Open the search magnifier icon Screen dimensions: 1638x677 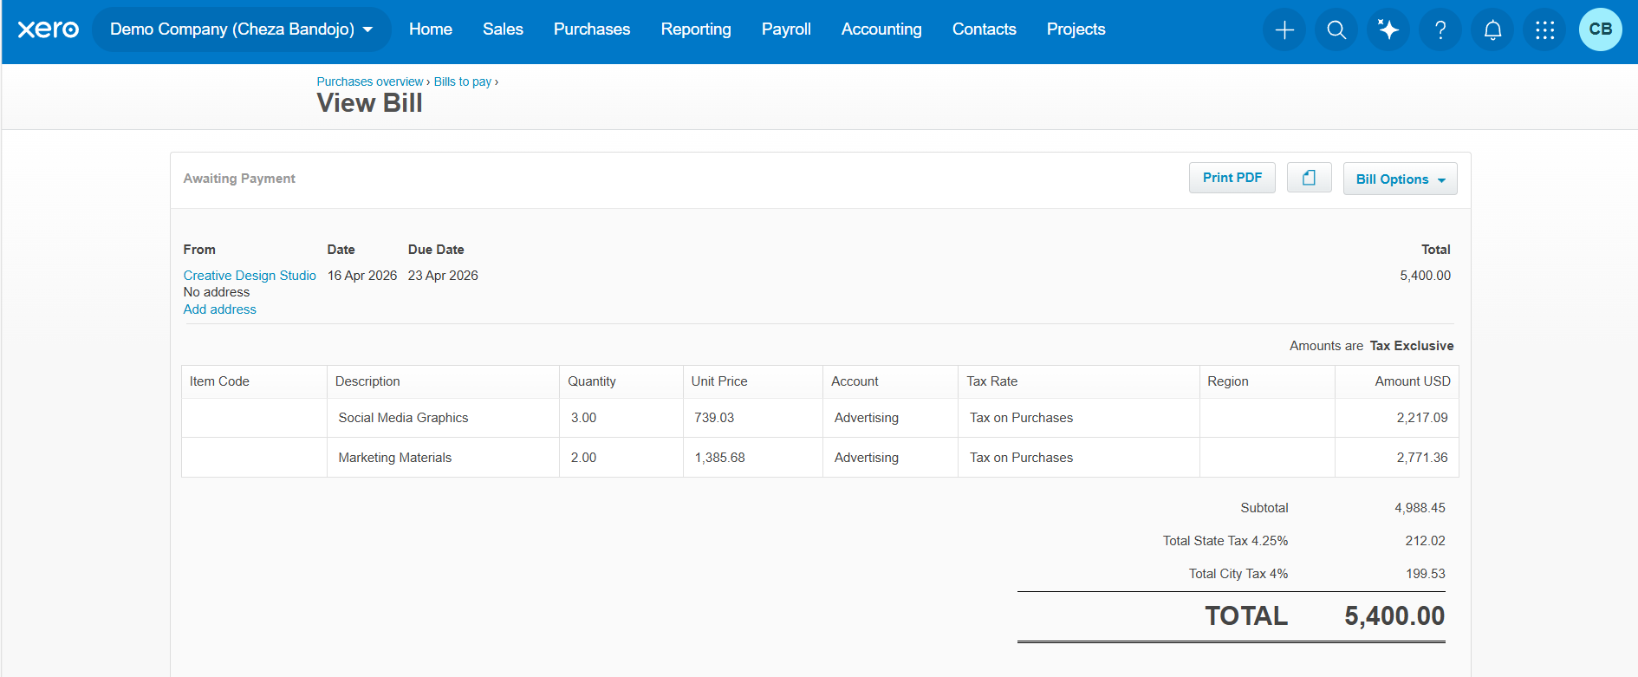[1336, 29]
